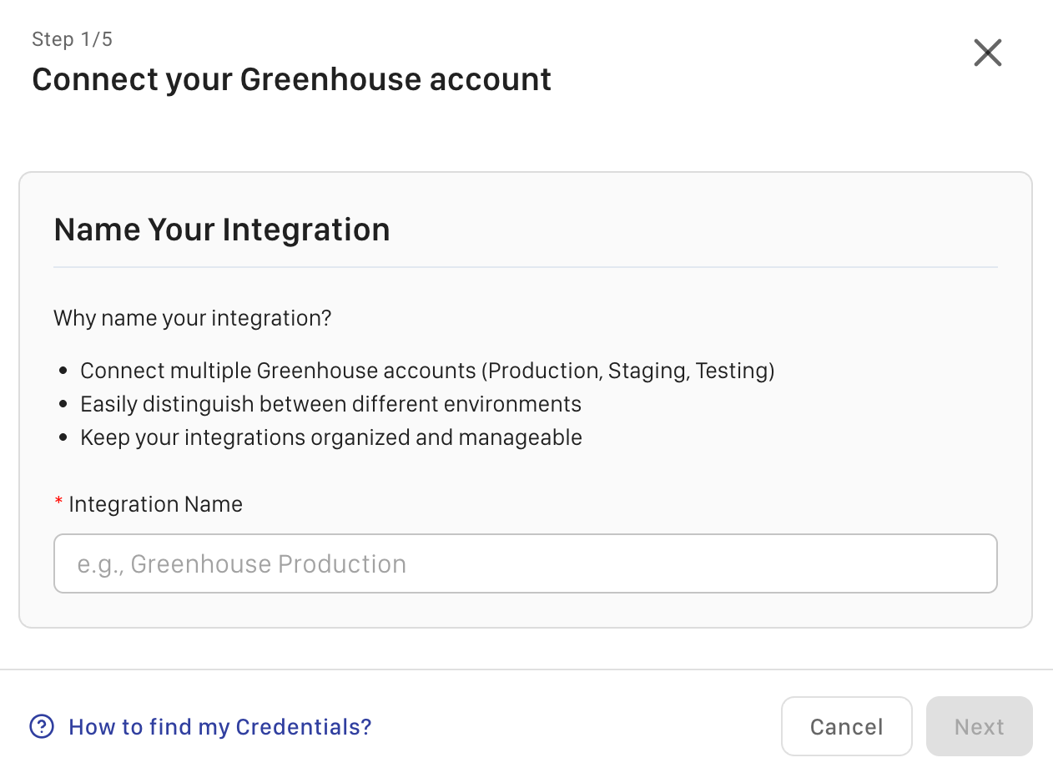The image size is (1053, 778).
Task: Click the Production, Staging, Testing parenthetical text
Action: pos(630,371)
